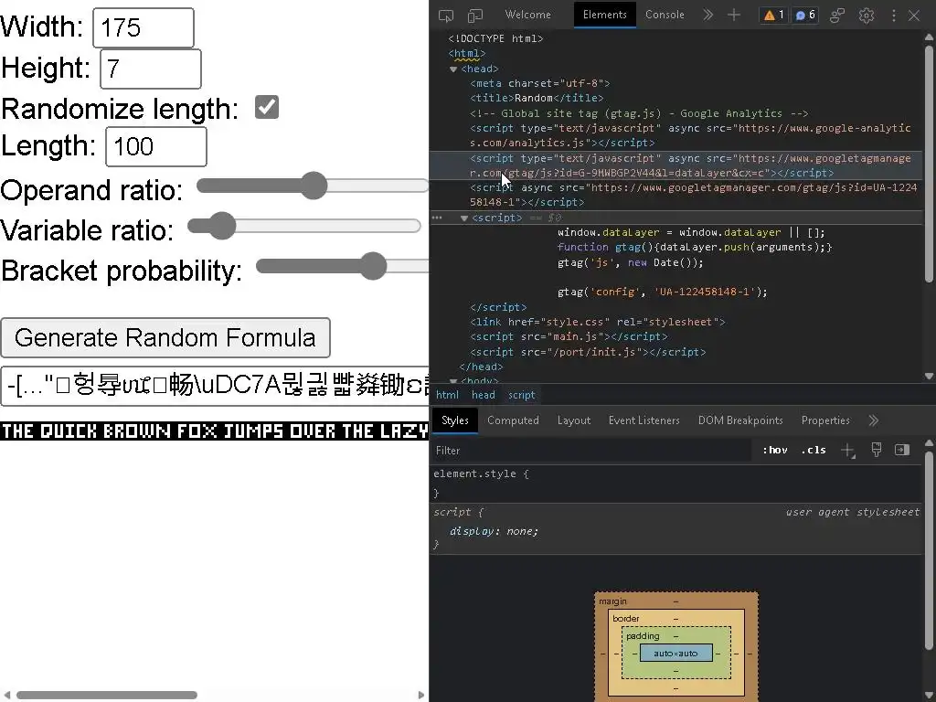Click the Styles Filter input
The height and width of the screenshot is (702, 936).
(591, 450)
